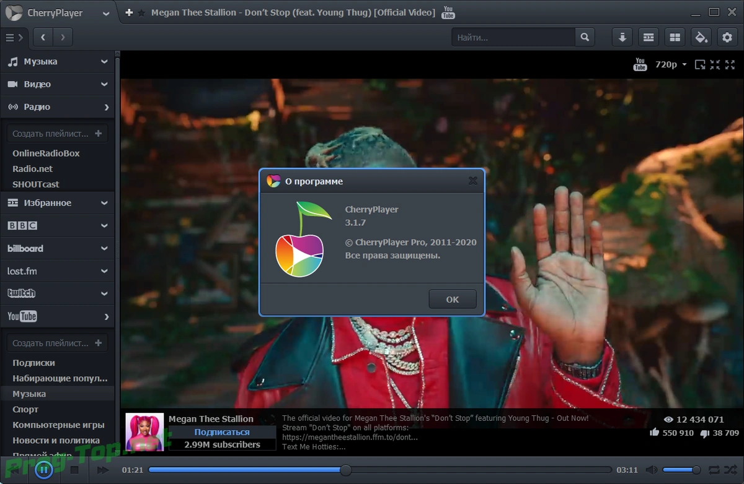Expand the twitch section

pyautogui.click(x=57, y=293)
